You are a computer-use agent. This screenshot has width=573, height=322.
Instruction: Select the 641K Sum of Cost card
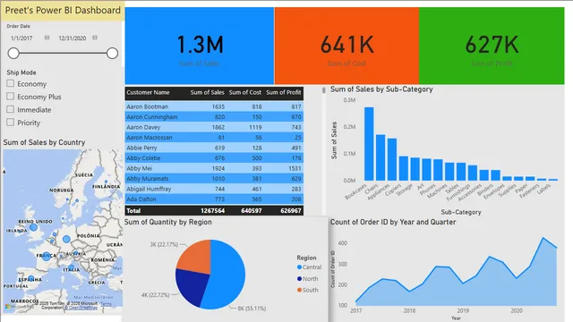coord(346,46)
